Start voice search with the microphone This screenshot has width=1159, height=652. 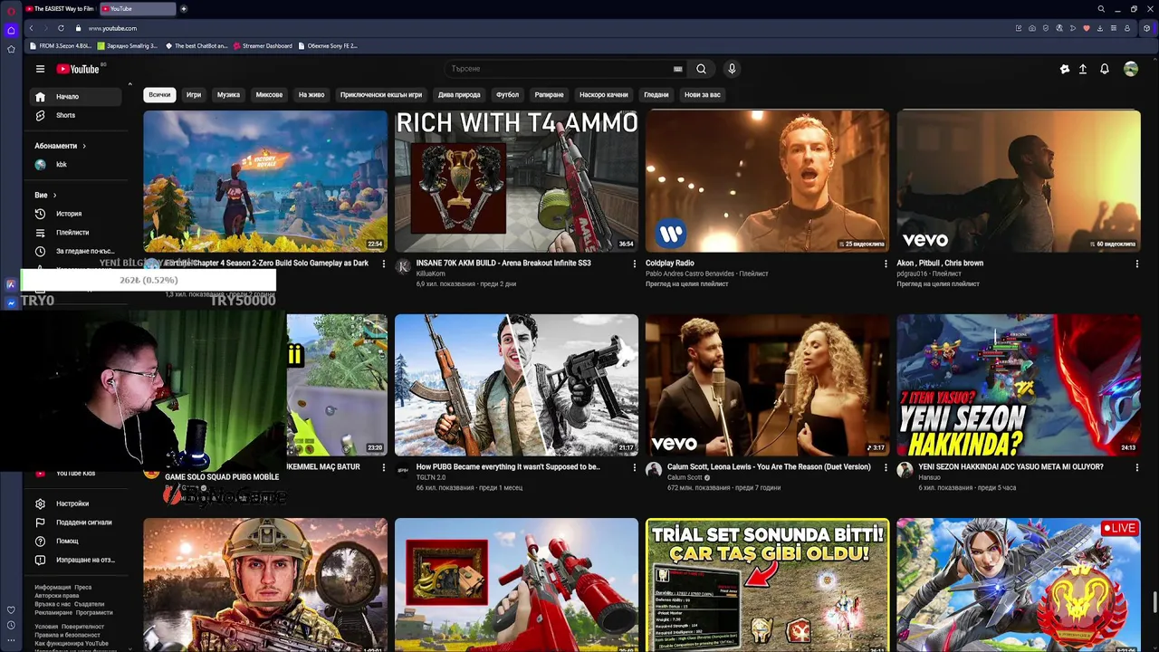[x=732, y=69]
